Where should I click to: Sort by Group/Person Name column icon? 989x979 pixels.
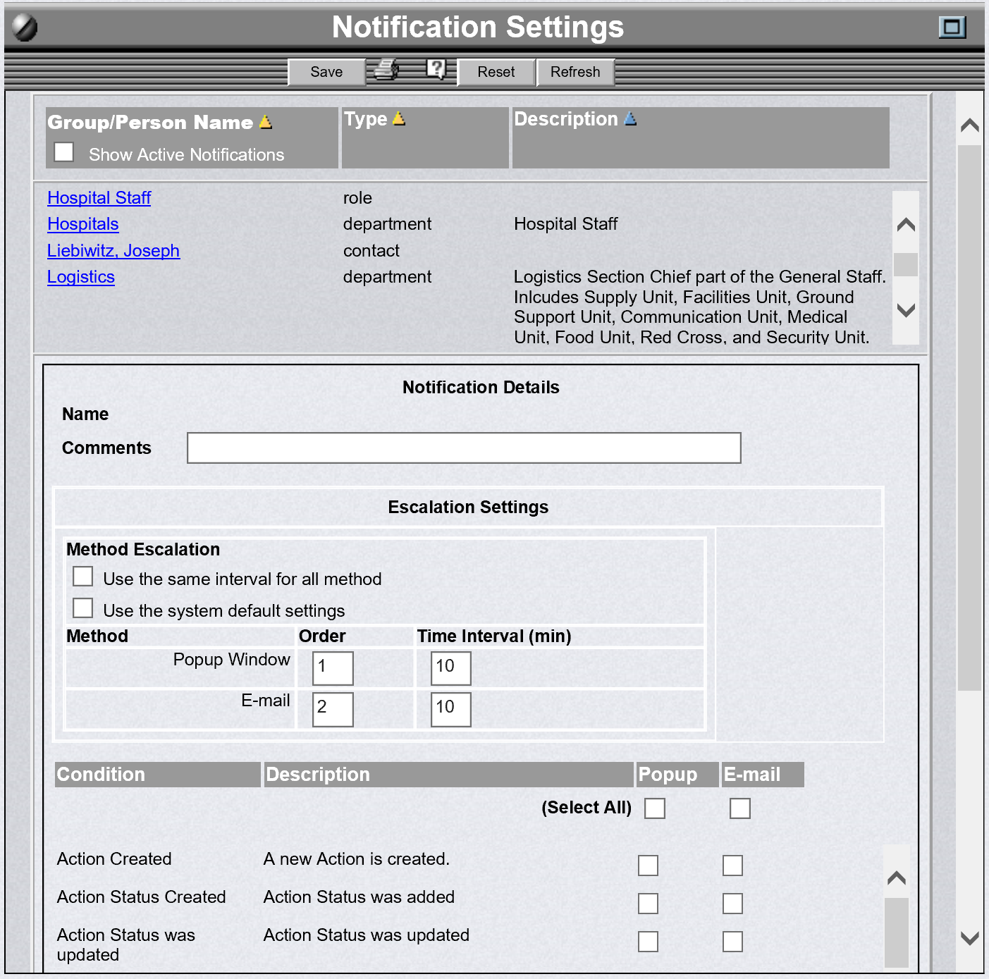tap(266, 122)
